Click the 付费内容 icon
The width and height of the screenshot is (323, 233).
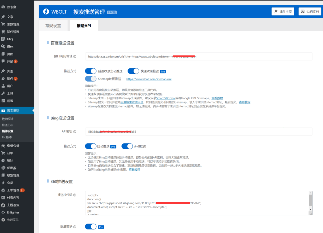tap(3, 198)
